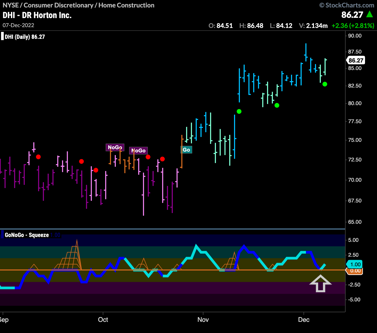Click the volume value 'V: 2.134m'
Viewport: 377px width, 333px height.
pyautogui.click(x=313, y=26)
